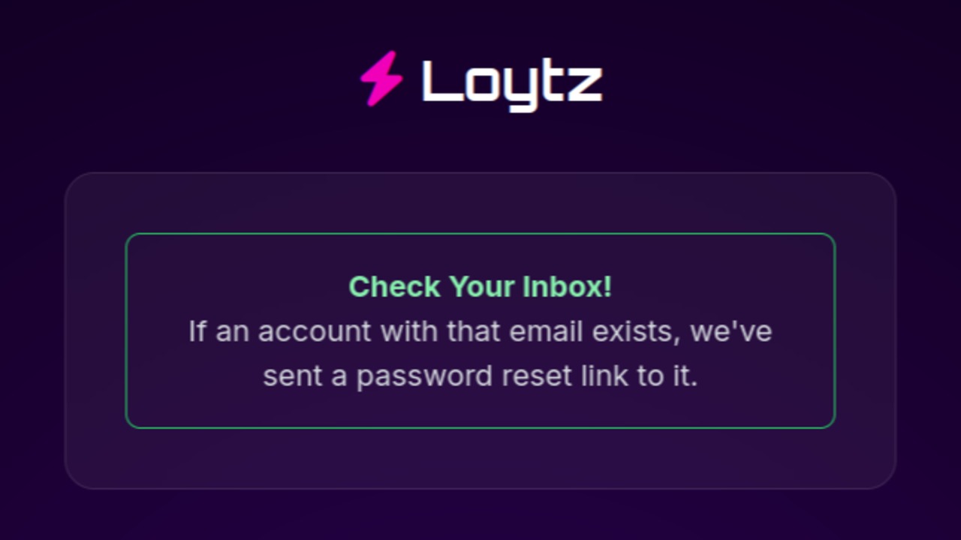The width and height of the screenshot is (961, 540).
Task: Click the word "we've" in the message
Action: pos(731,331)
